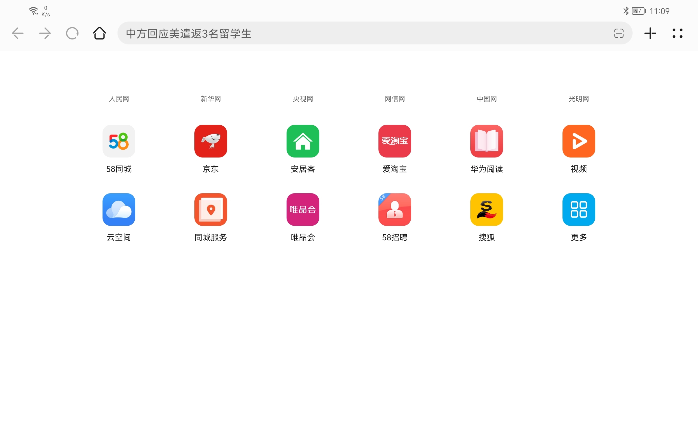This screenshot has height=436, width=698.
Task: Tap the scan QR code icon
Action: (619, 34)
